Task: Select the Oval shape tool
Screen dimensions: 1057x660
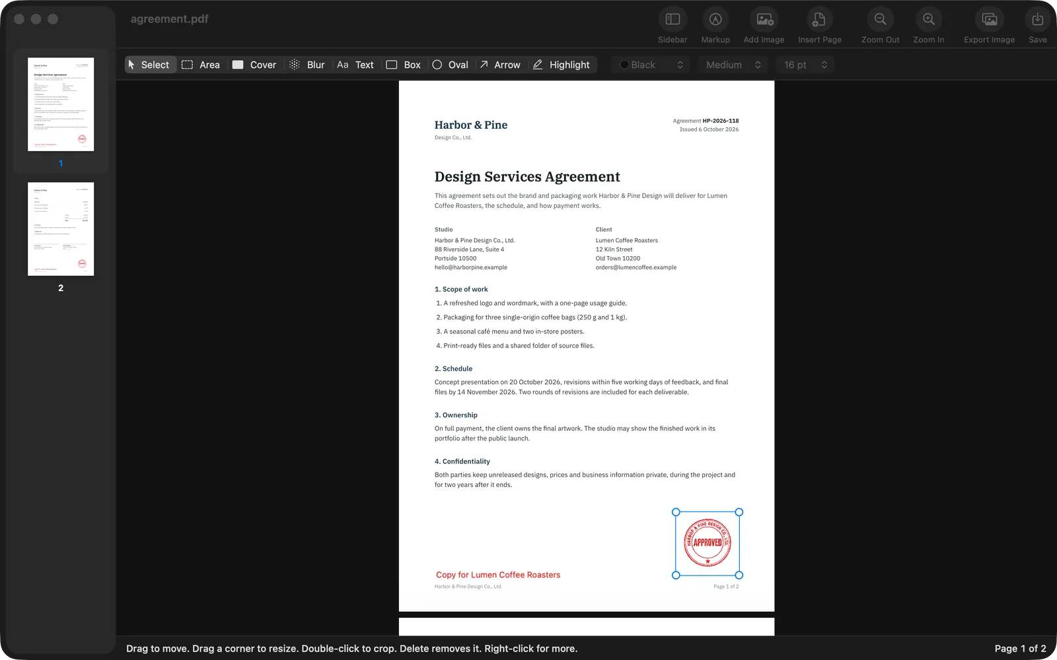Action: [451, 65]
